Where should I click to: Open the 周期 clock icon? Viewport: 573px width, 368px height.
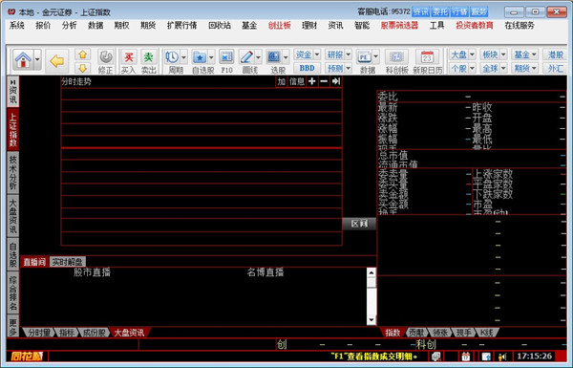coord(172,57)
